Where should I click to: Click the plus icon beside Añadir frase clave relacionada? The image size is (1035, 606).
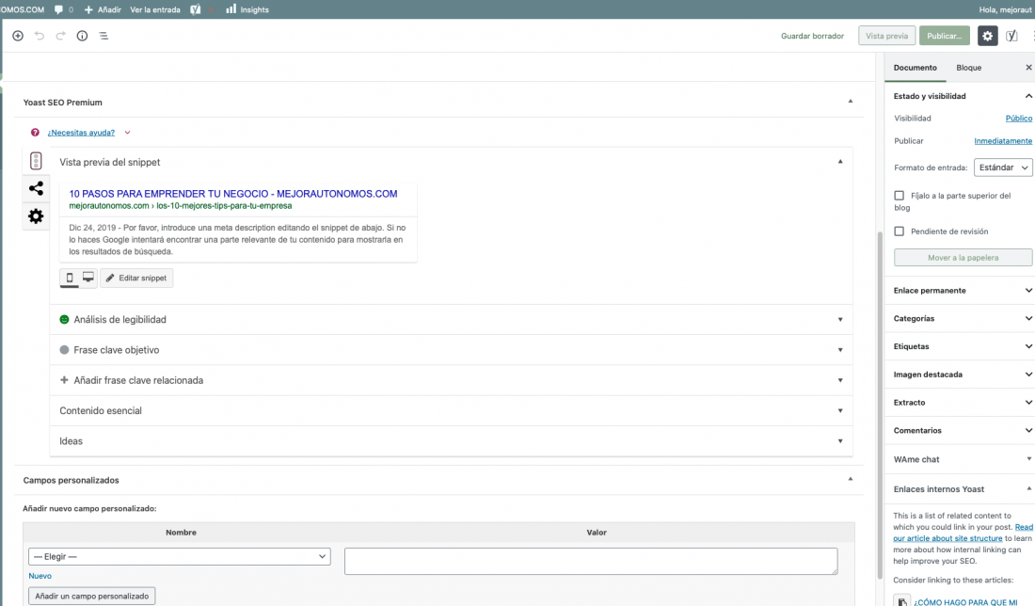64,380
